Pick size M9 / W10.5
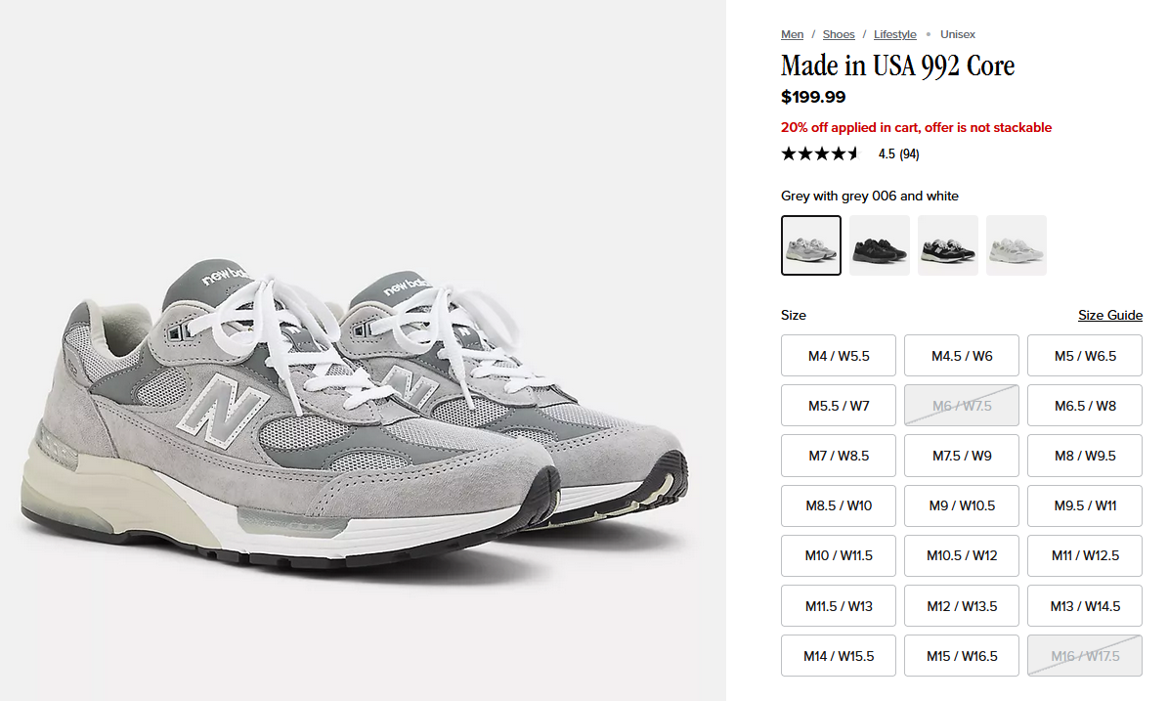This screenshot has height=701, width=1168. [x=962, y=505]
